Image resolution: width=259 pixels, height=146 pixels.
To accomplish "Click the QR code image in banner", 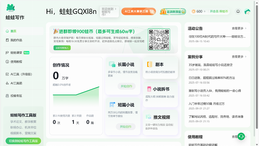I will [159, 40].
